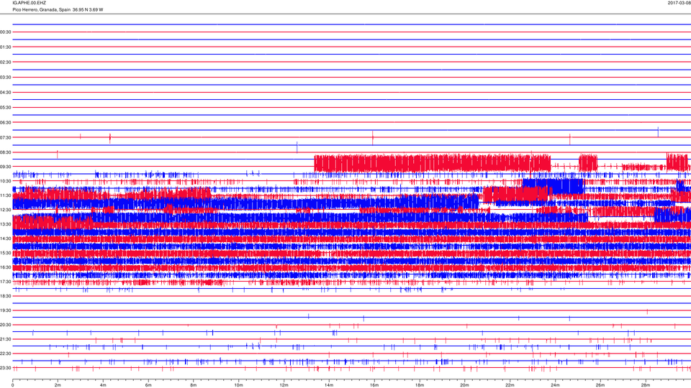Select the 12:30 time label
This screenshot has height=388, width=691.
(x=5, y=210)
